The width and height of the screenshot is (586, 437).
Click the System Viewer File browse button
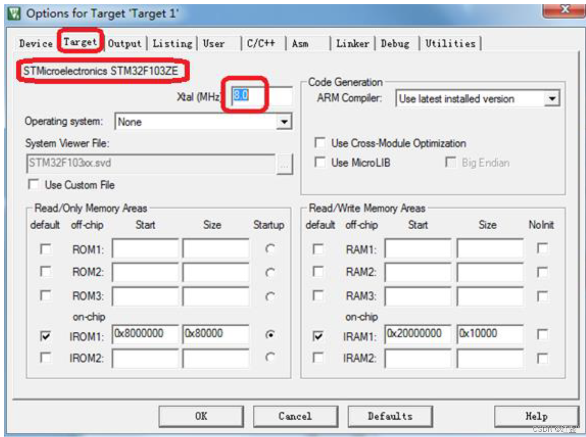284,164
